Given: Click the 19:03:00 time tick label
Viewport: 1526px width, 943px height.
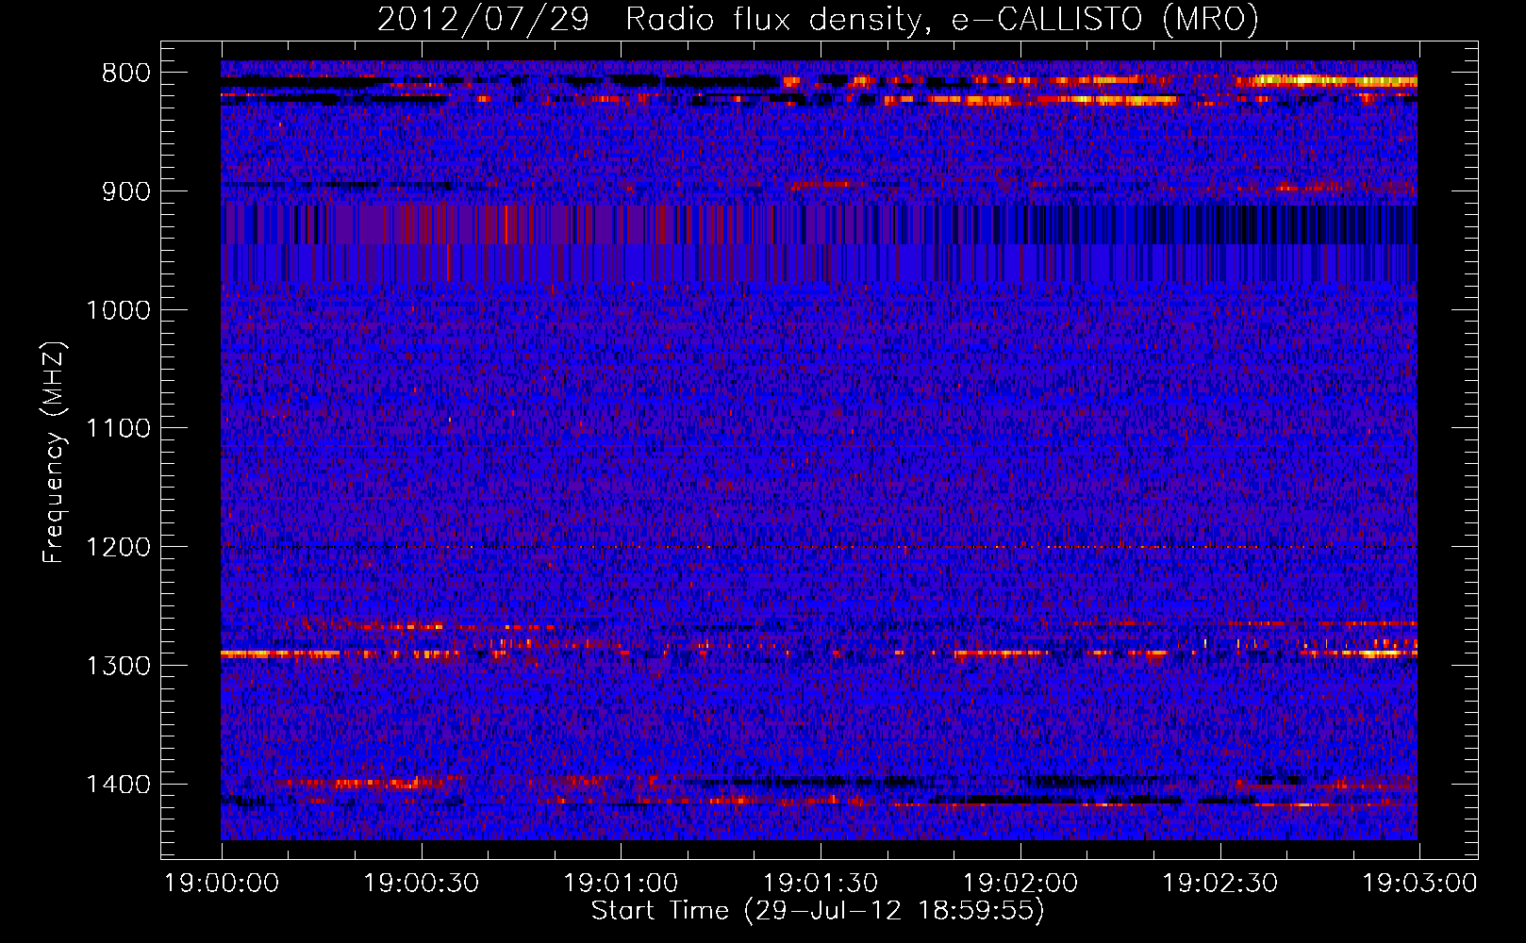Looking at the screenshot, I should 1419,884.
